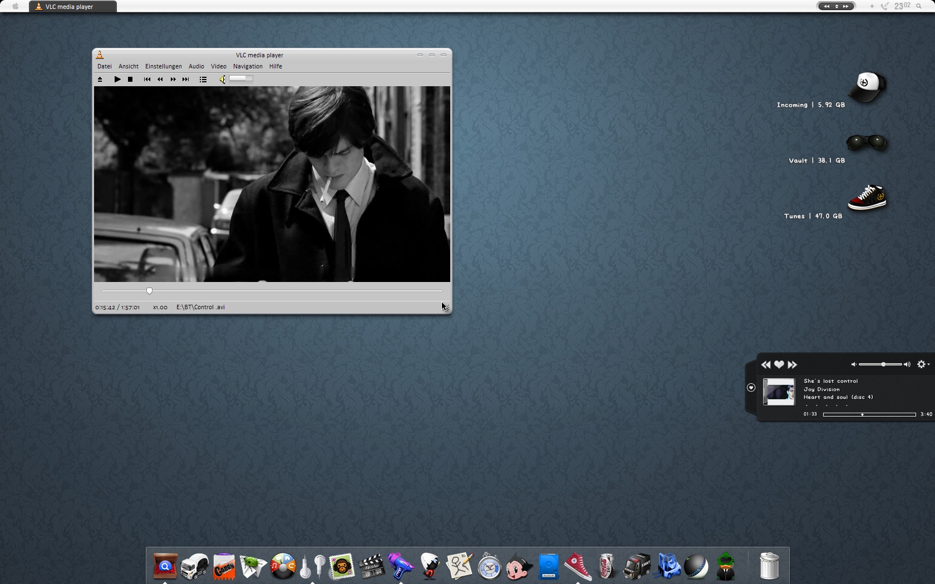935x584 pixels.
Task: Open the music widget gear settings dropdown
Action: [923, 364]
